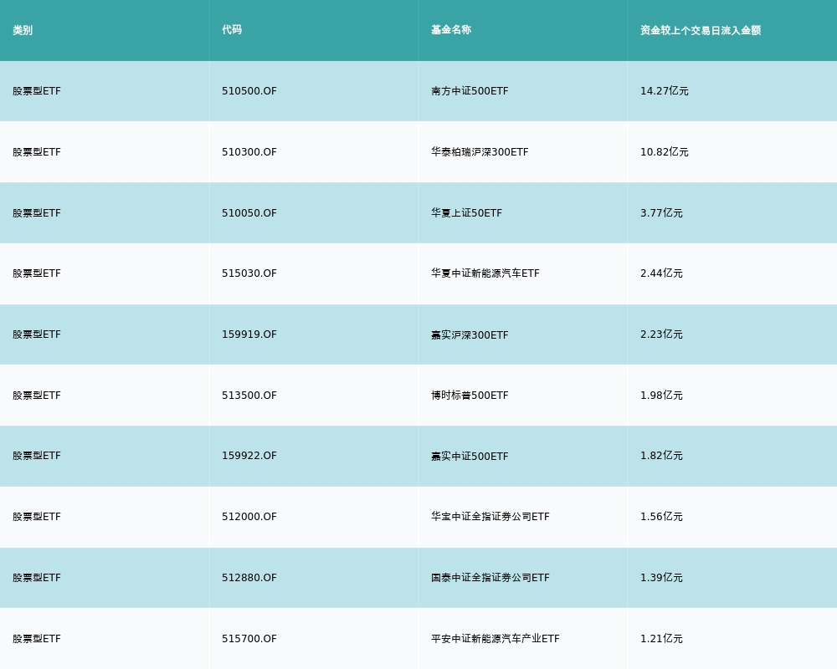Click 股票型ETF in the 512000.OF row
This screenshot has width=837, height=669.
coord(37,517)
